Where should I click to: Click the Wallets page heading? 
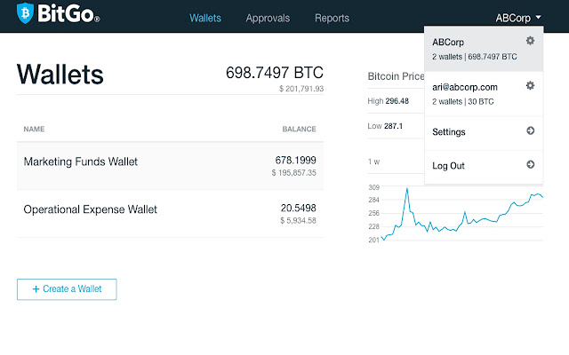click(x=60, y=75)
